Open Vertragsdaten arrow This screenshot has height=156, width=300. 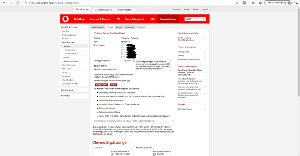point(205,52)
